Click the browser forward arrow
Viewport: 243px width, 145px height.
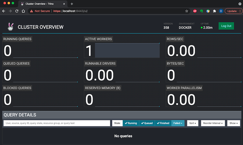[10, 11]
